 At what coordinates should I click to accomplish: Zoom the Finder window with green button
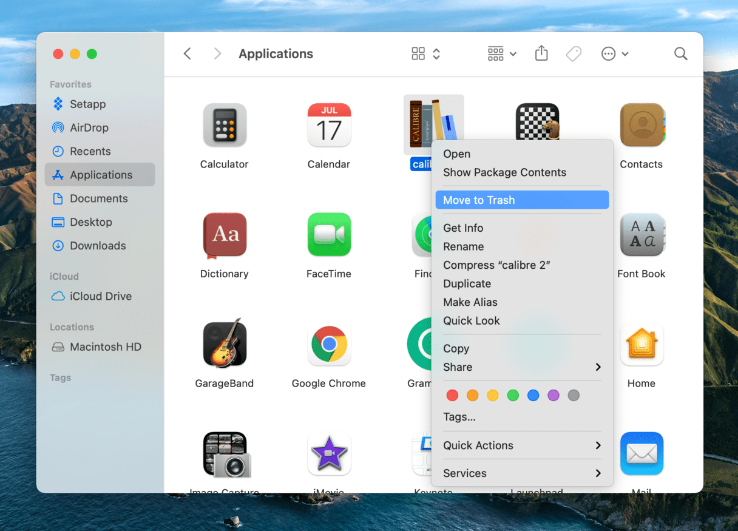(92, 54)
